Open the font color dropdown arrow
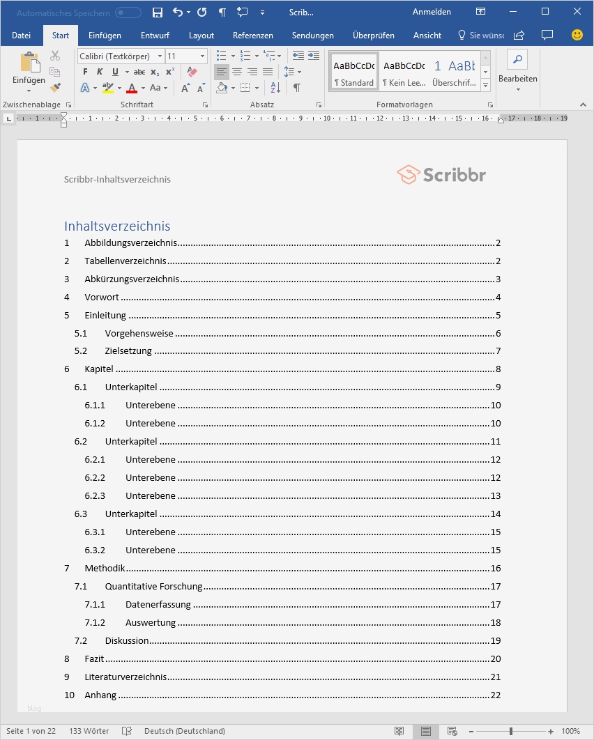The image size is (594, 740). click(144, 88)
